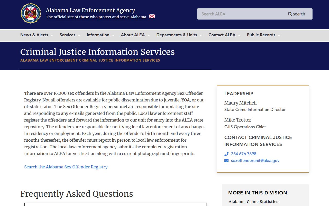Focus the Search ALEA input field
This screenshot has height=206, width=329.
[240, 14]
